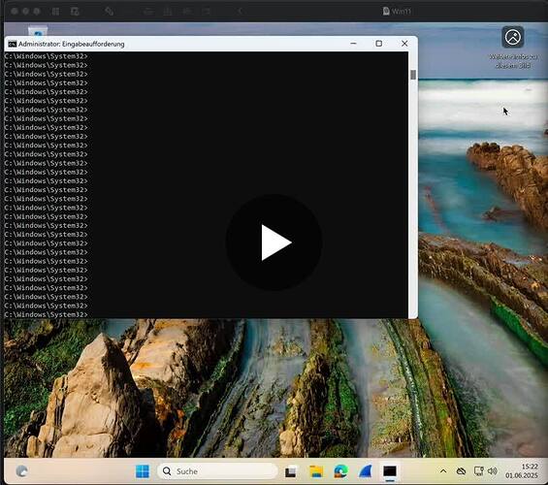
Task: Open Microsoft Edge from the taskbar
Action: (340, 471)
